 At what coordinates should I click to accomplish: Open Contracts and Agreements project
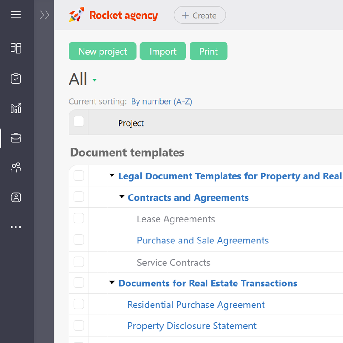click(188, 197)
